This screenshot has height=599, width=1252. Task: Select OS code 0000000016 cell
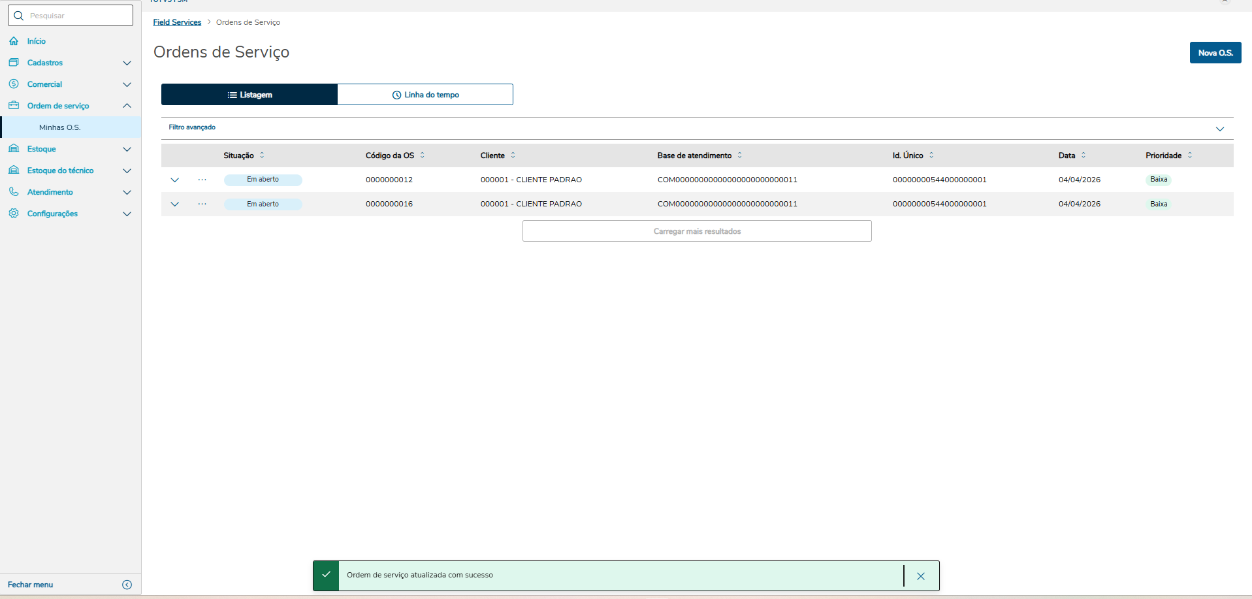coord(389,204)
